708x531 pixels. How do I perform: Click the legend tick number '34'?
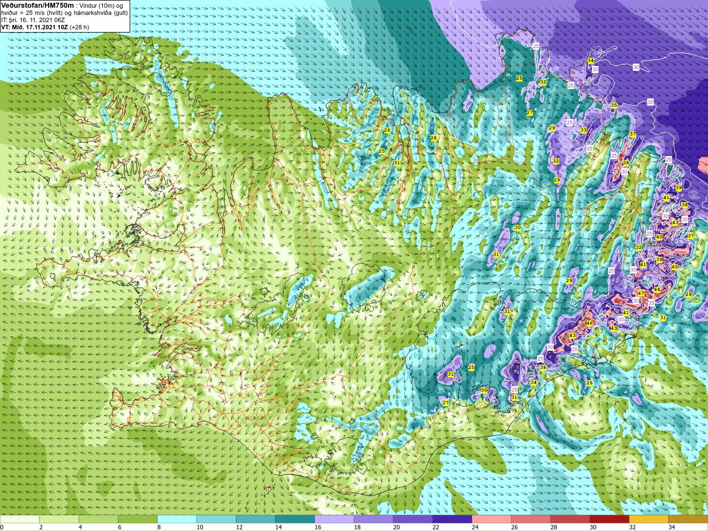tap(671, 527)
